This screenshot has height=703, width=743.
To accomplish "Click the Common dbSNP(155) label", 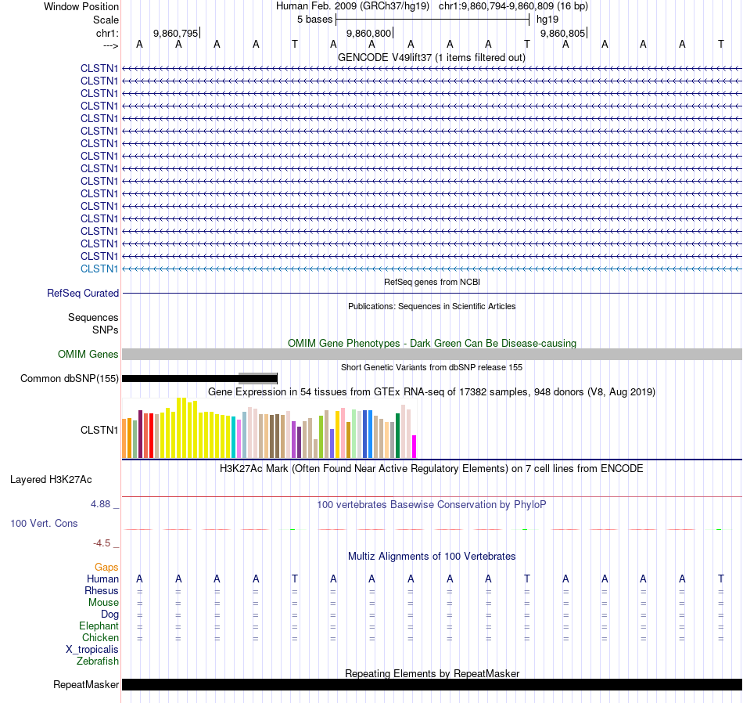I will (x=69, y=379).
